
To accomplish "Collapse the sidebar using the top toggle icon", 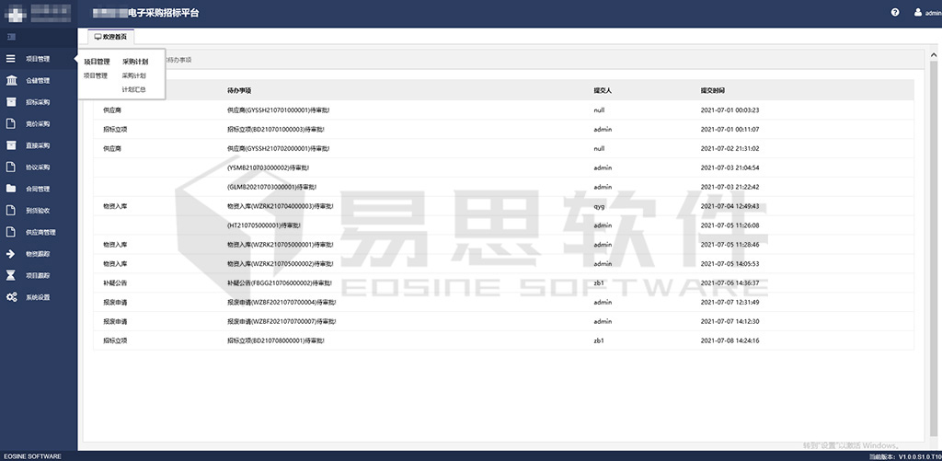I will click(x=11, y=37).
